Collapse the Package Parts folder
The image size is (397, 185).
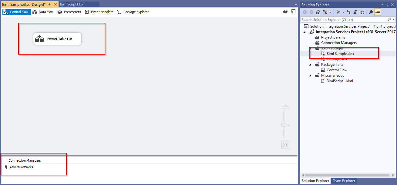[x=310, y=65]
